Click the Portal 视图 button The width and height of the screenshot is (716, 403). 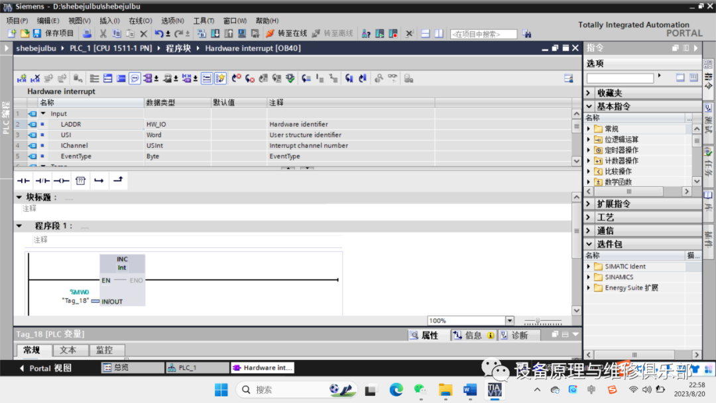(x=45, y=368)
